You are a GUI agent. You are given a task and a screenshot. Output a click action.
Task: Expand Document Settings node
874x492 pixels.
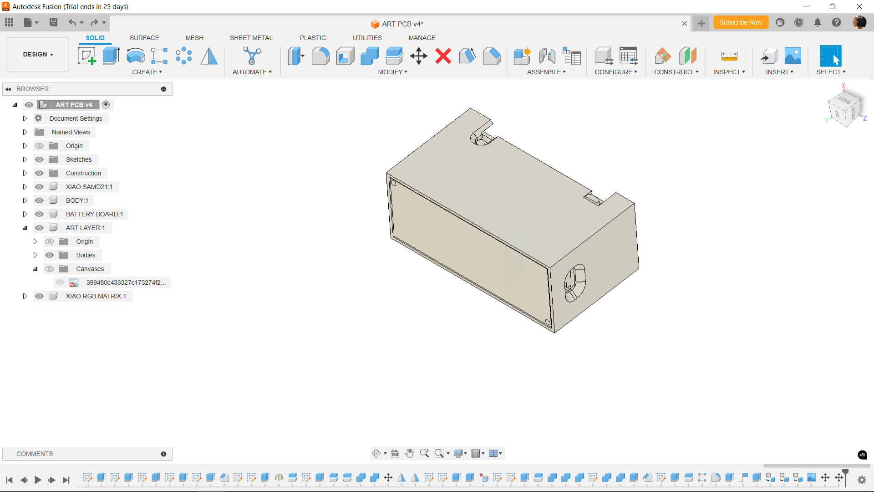tap(25, 118)
